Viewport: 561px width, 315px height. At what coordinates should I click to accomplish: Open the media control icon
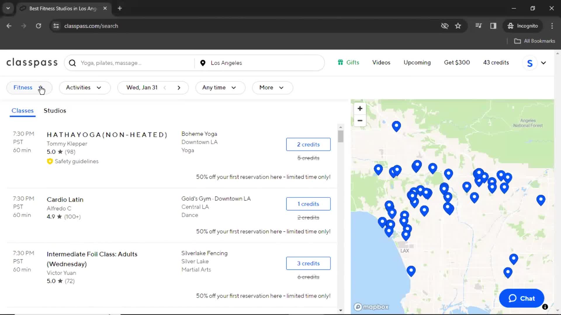click(478, 26)
